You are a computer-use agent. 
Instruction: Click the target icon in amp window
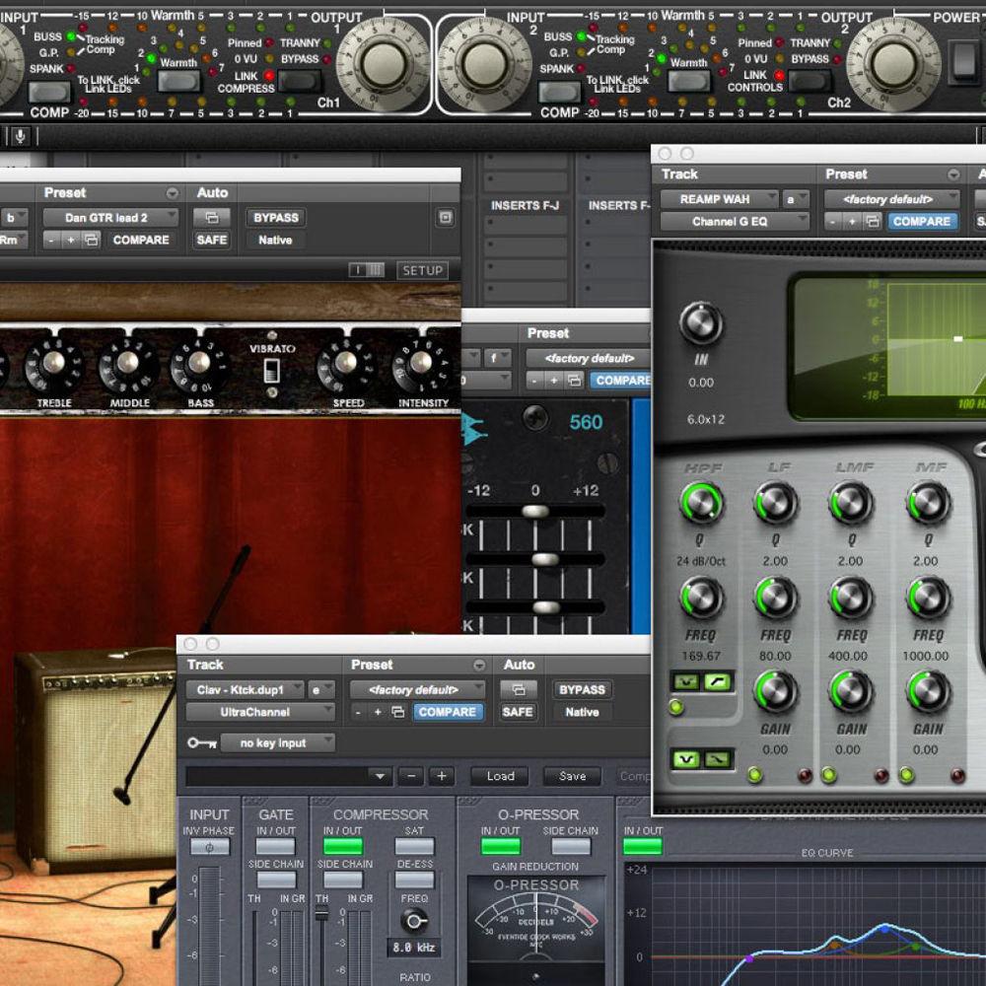coord(445,218)
